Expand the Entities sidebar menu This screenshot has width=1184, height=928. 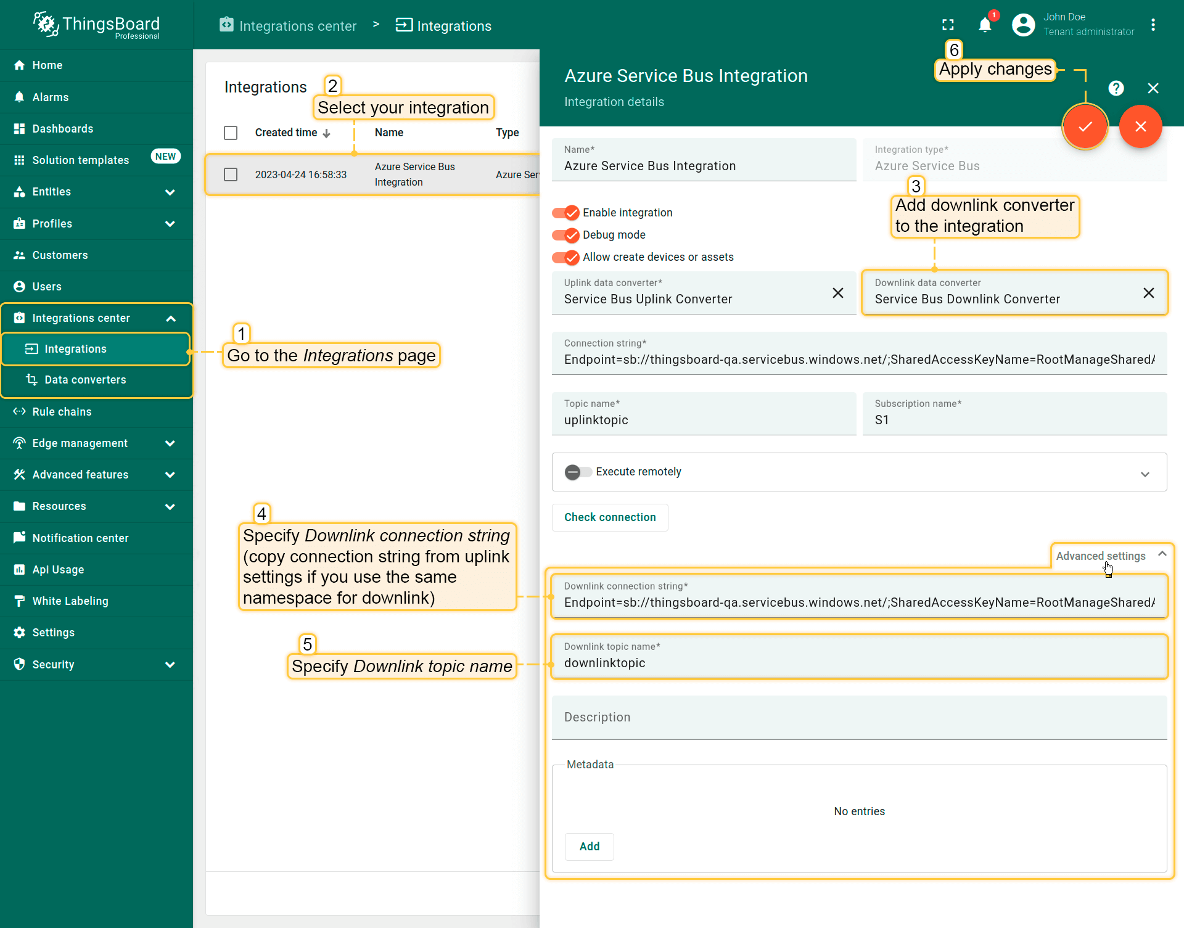[170, 192]
